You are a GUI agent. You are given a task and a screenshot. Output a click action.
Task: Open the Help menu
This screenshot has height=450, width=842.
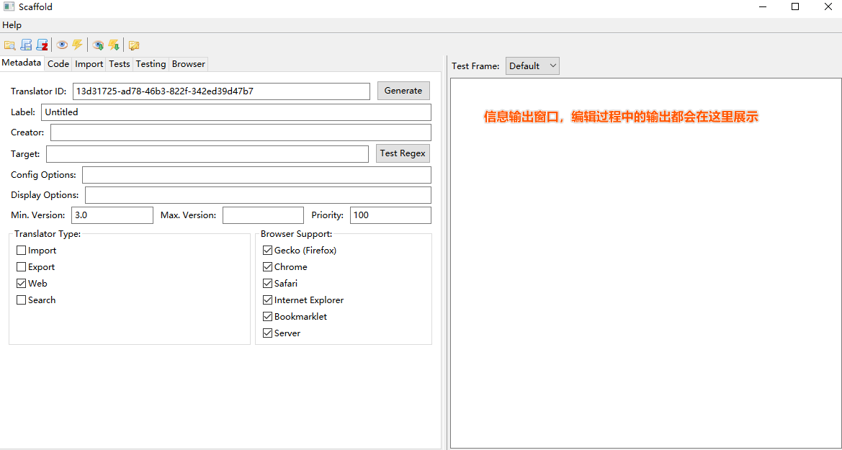tap(12, 24)
